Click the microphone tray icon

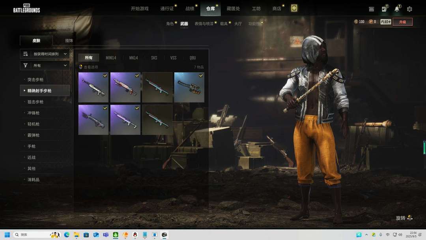pyautogui.click(x=381, y=234)
